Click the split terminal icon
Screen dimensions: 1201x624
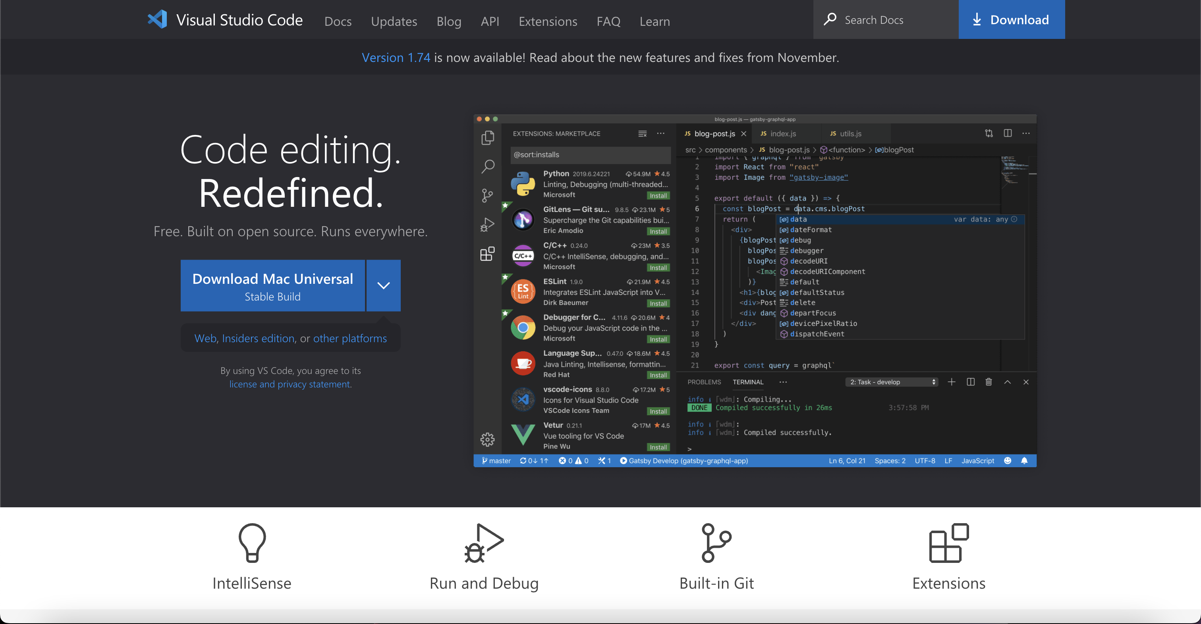click(971, 382)
